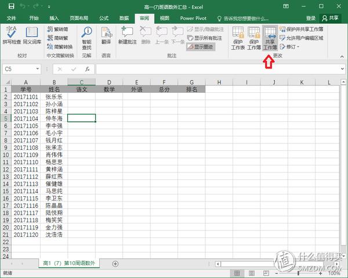Toggle 显示墨迹 ink display

[201, 47]
